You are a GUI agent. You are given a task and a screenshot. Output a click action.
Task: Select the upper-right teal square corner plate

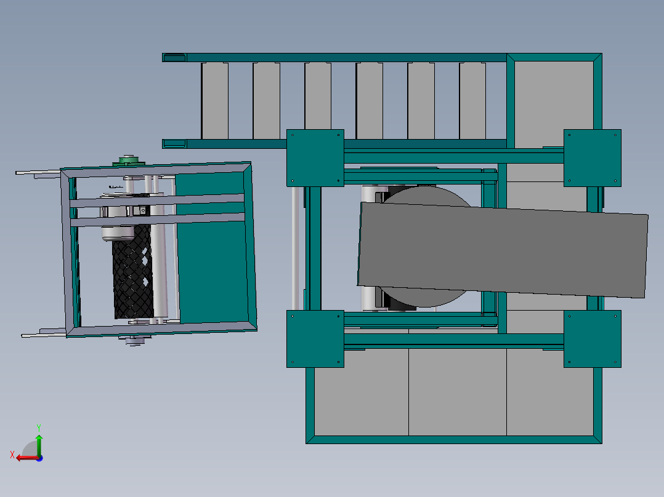[x=592, y=157]
